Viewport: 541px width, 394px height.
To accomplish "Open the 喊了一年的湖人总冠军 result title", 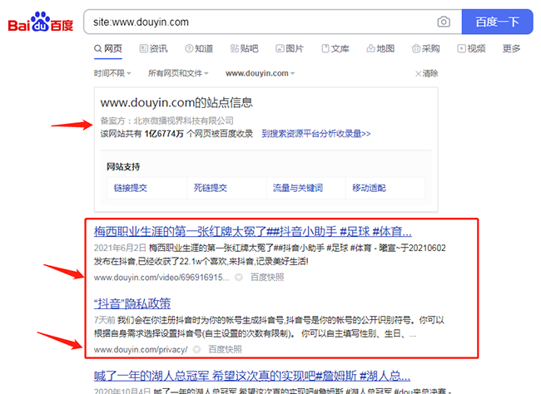I will [252, 376].
